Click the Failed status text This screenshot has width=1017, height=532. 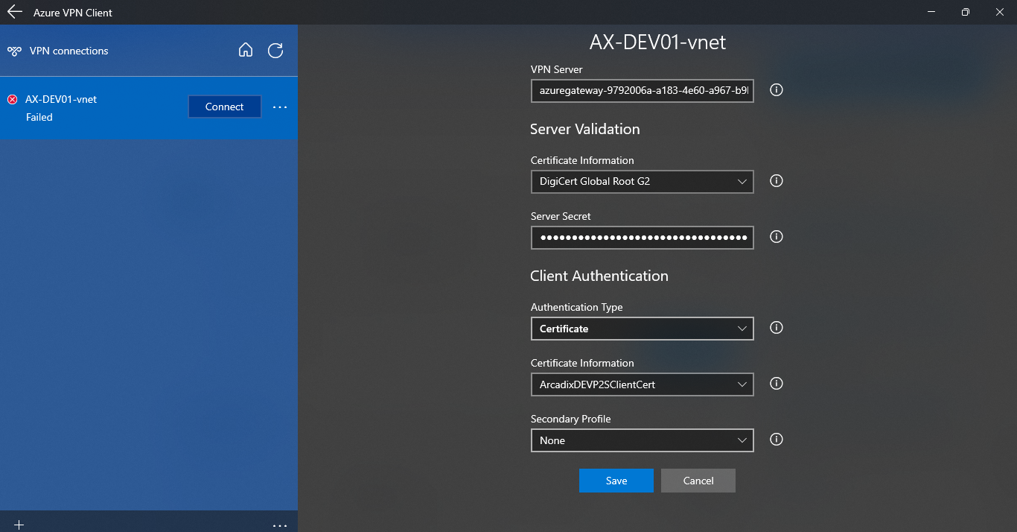tap(39, 117)
